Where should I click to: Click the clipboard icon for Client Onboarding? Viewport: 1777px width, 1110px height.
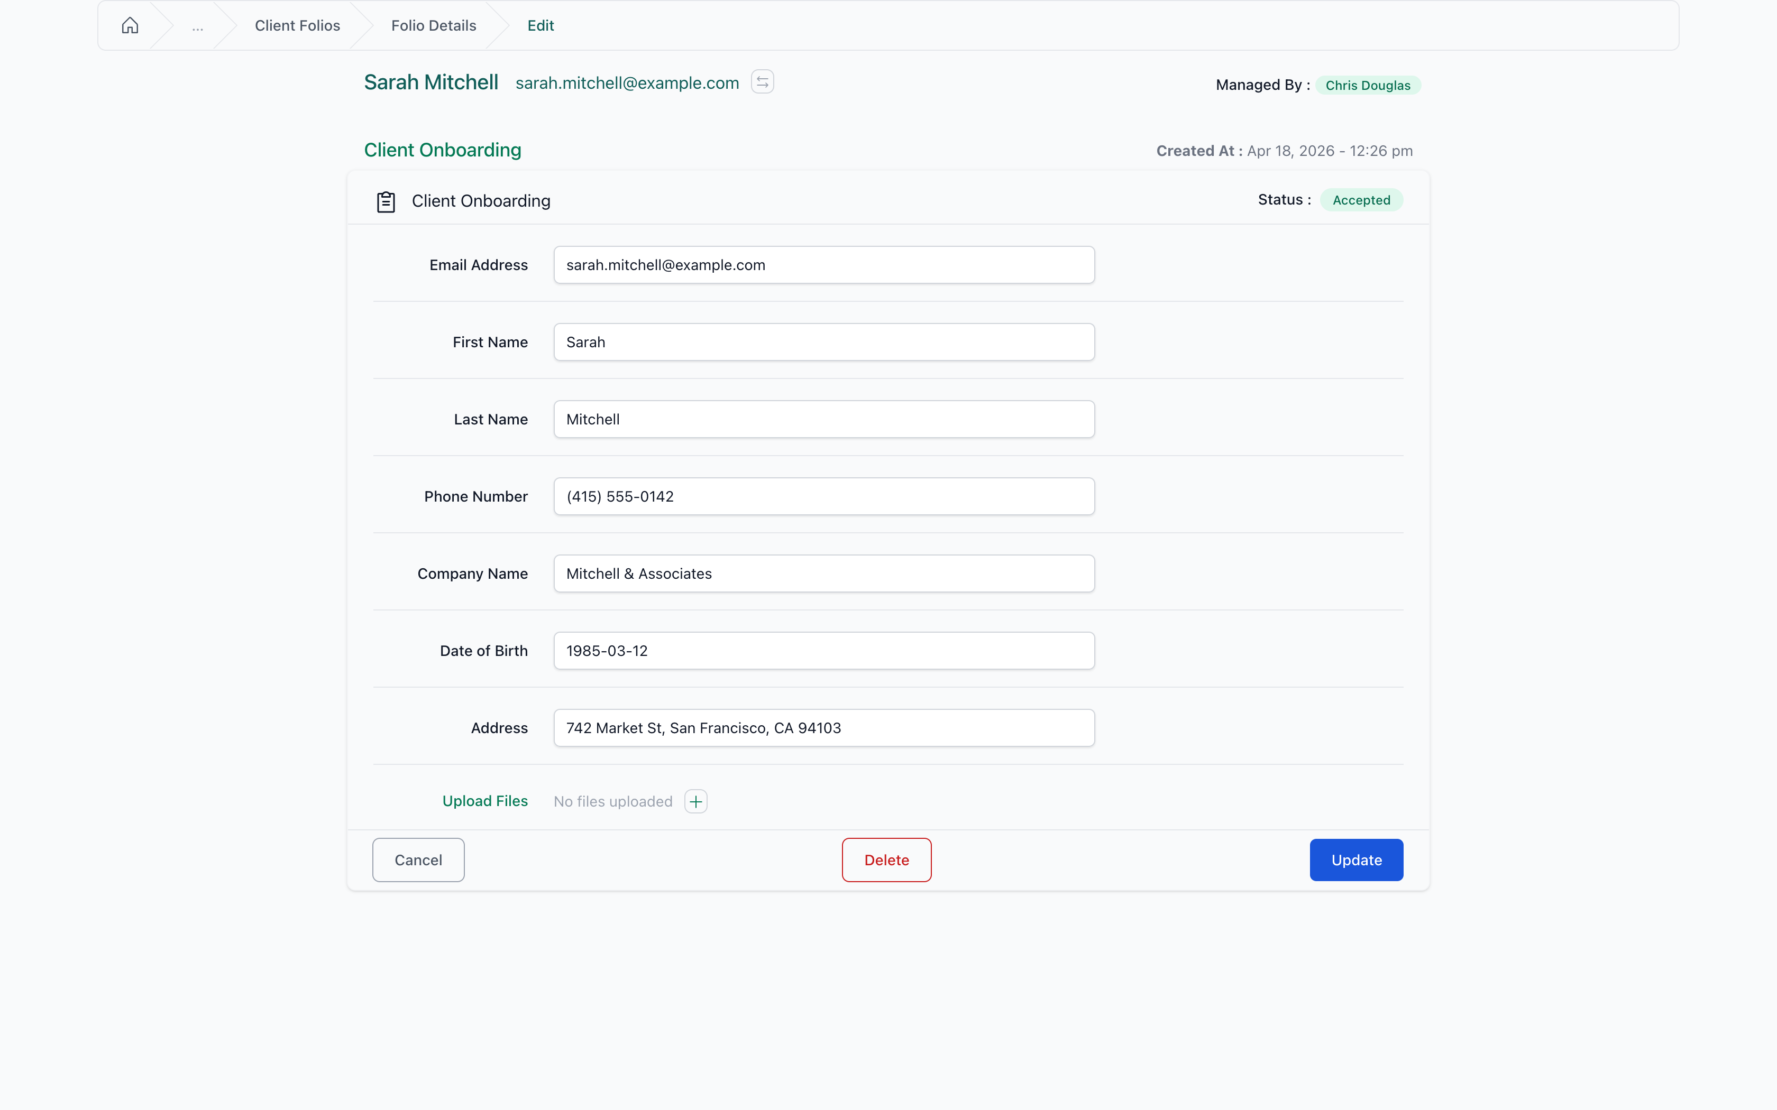(386, 201)
